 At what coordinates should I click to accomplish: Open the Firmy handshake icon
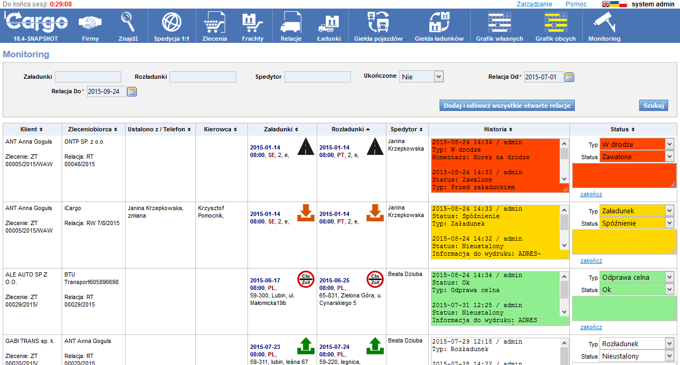tap(90, 23)
